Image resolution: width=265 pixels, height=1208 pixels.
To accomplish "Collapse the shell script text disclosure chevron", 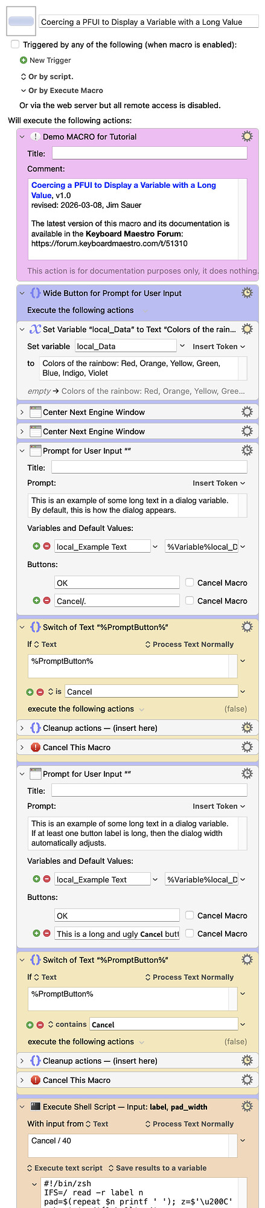I will (x=34, y=1184).
